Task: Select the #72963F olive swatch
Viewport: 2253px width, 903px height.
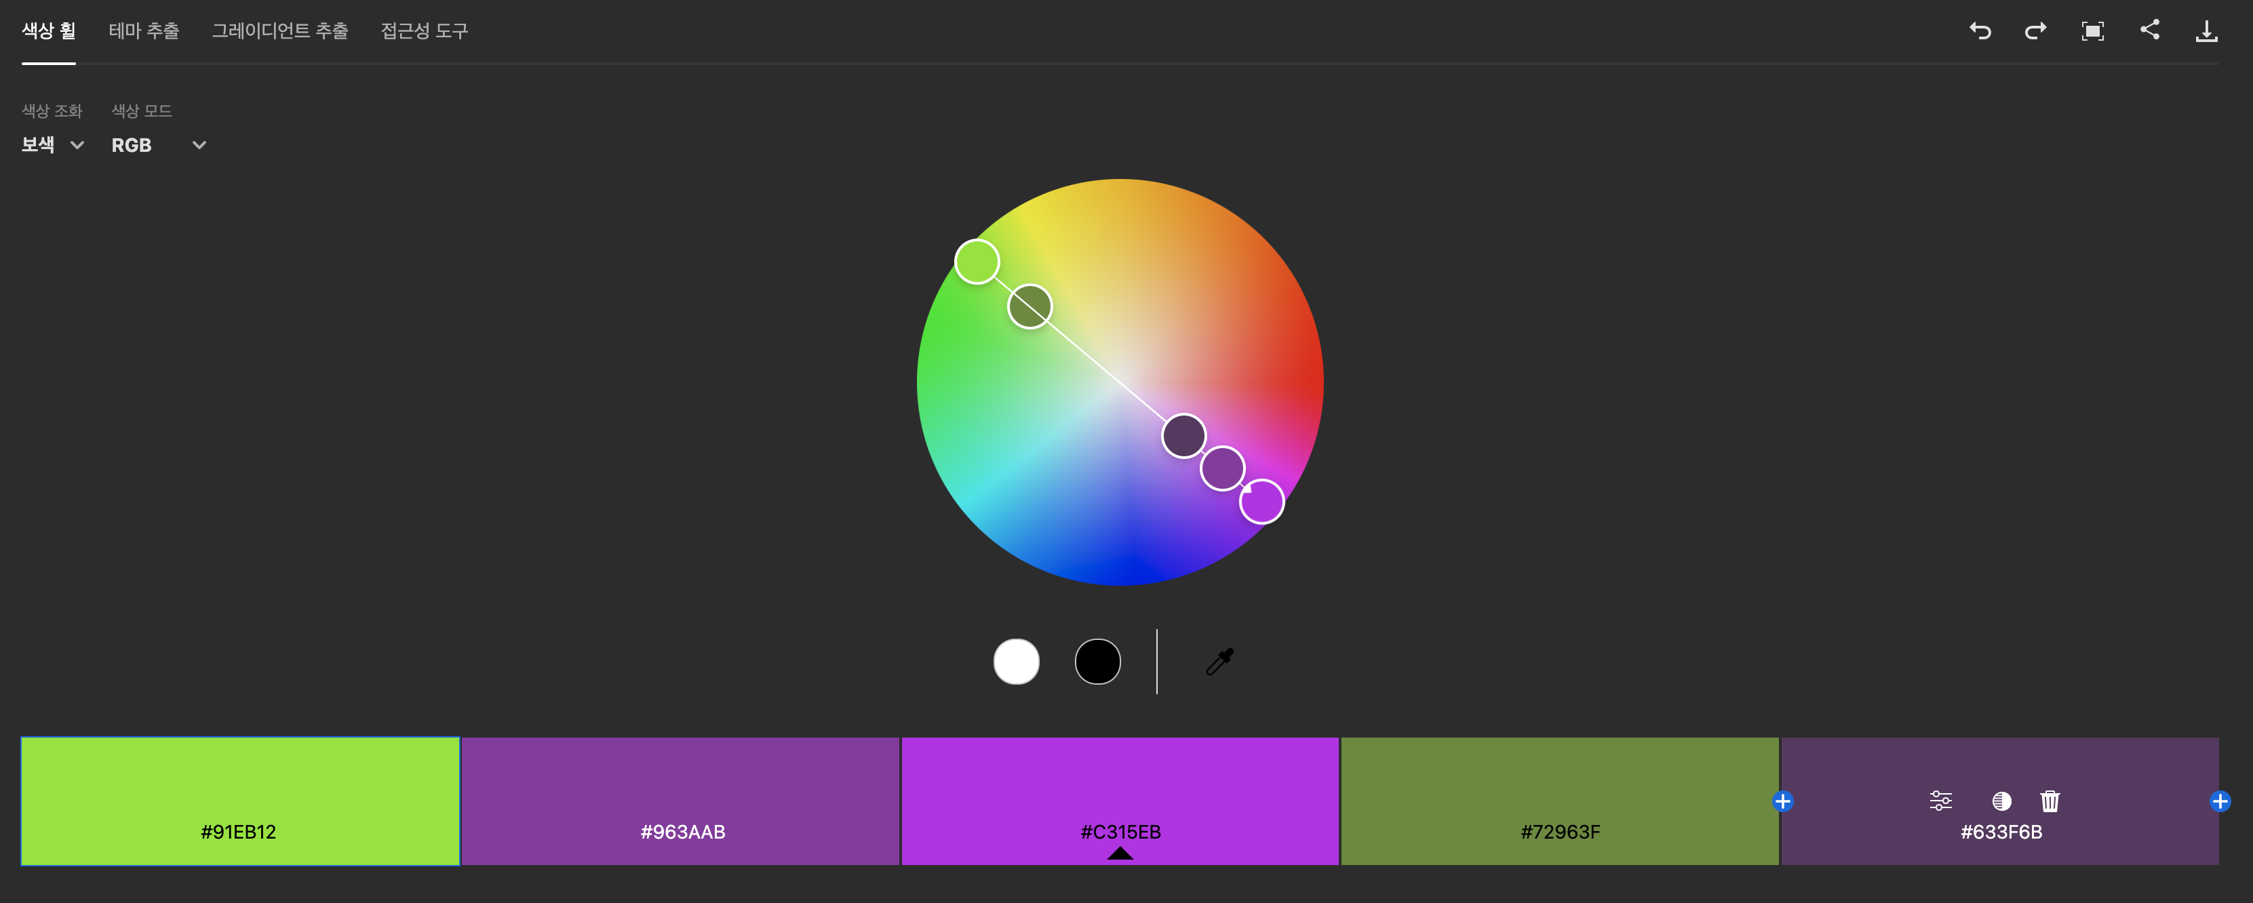Action: 1559,801
